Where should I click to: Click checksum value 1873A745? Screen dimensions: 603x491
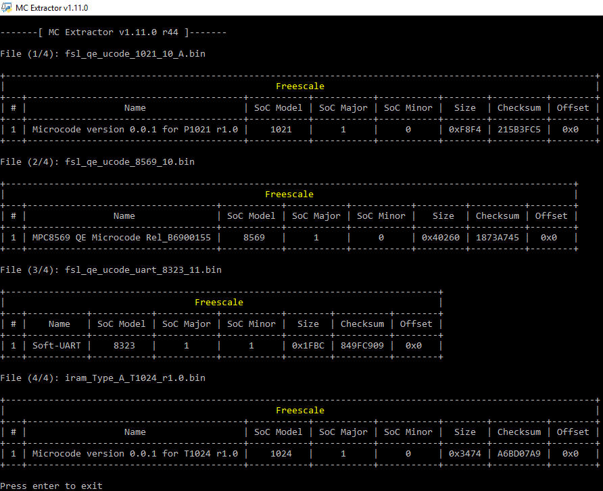[497, 238]
